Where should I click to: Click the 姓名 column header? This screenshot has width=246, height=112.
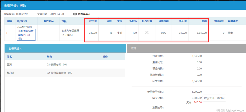(x=9, y=57)
